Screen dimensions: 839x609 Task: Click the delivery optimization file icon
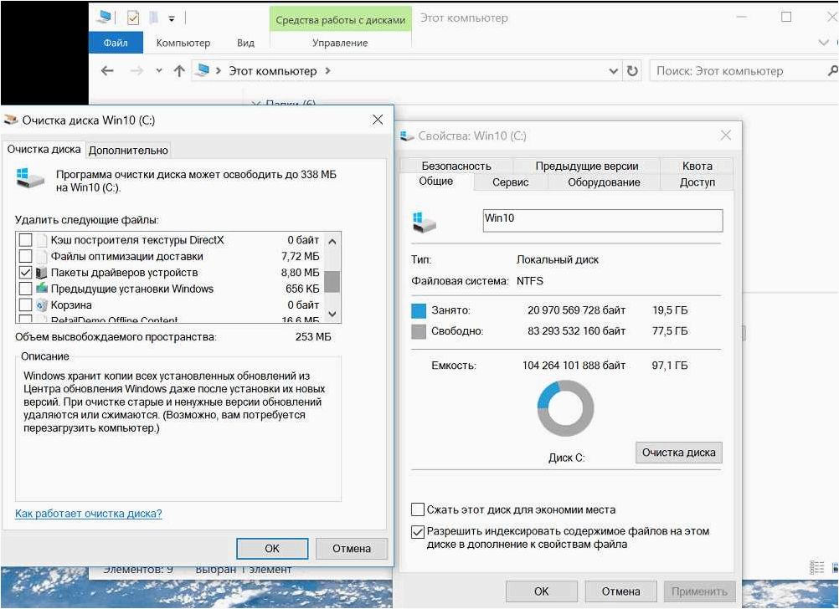(x=41, y=256)
